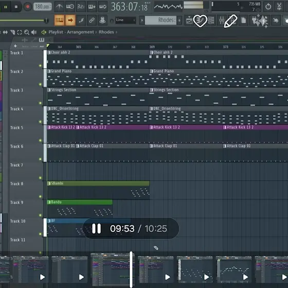Mute Track 1 using its green LED
The image size is (288, 288).
(x=40, y=66)
